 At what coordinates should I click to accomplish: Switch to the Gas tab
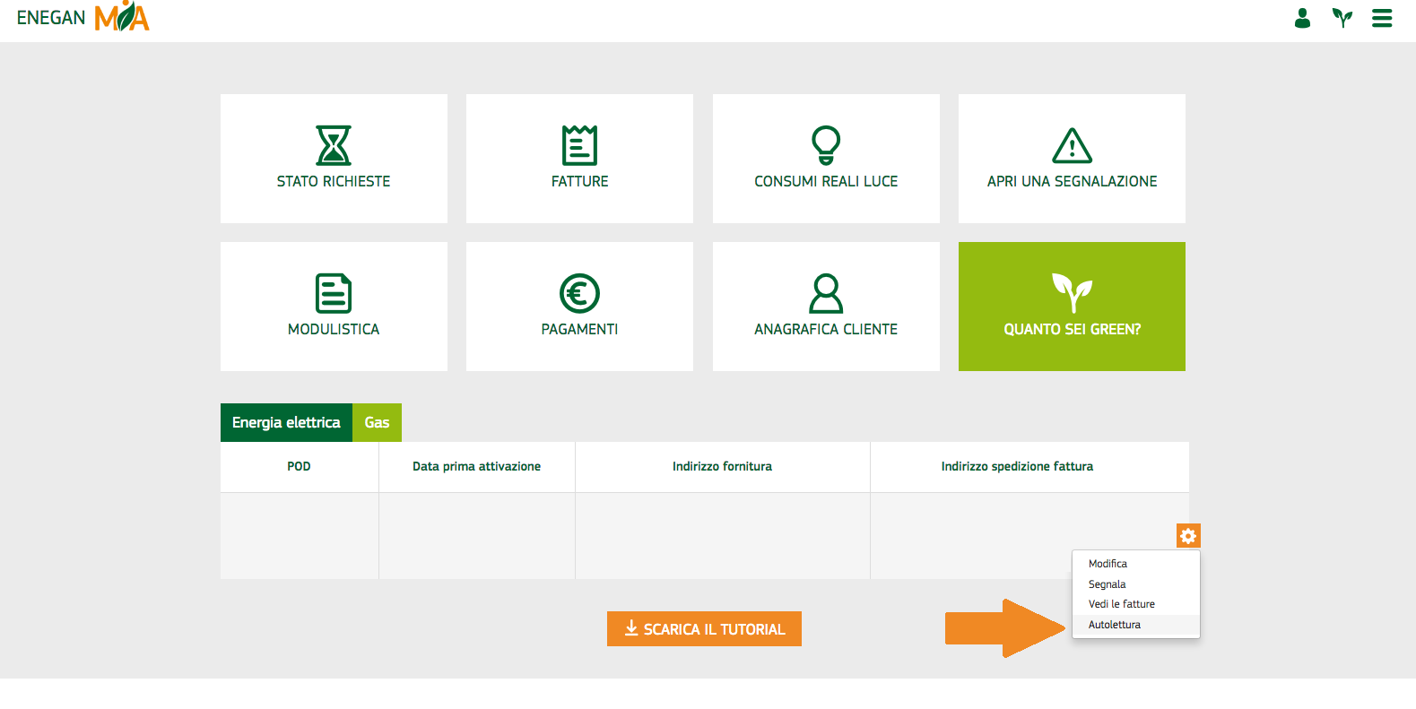[x=377, y=422]
